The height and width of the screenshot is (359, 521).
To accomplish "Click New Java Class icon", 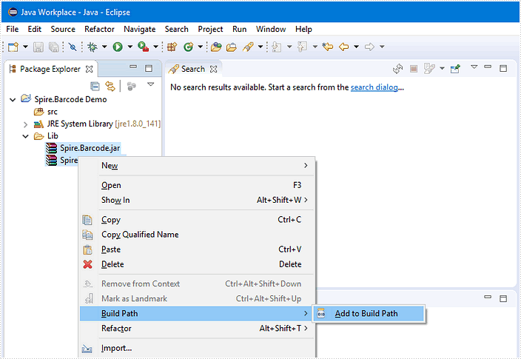I will 189,47.
